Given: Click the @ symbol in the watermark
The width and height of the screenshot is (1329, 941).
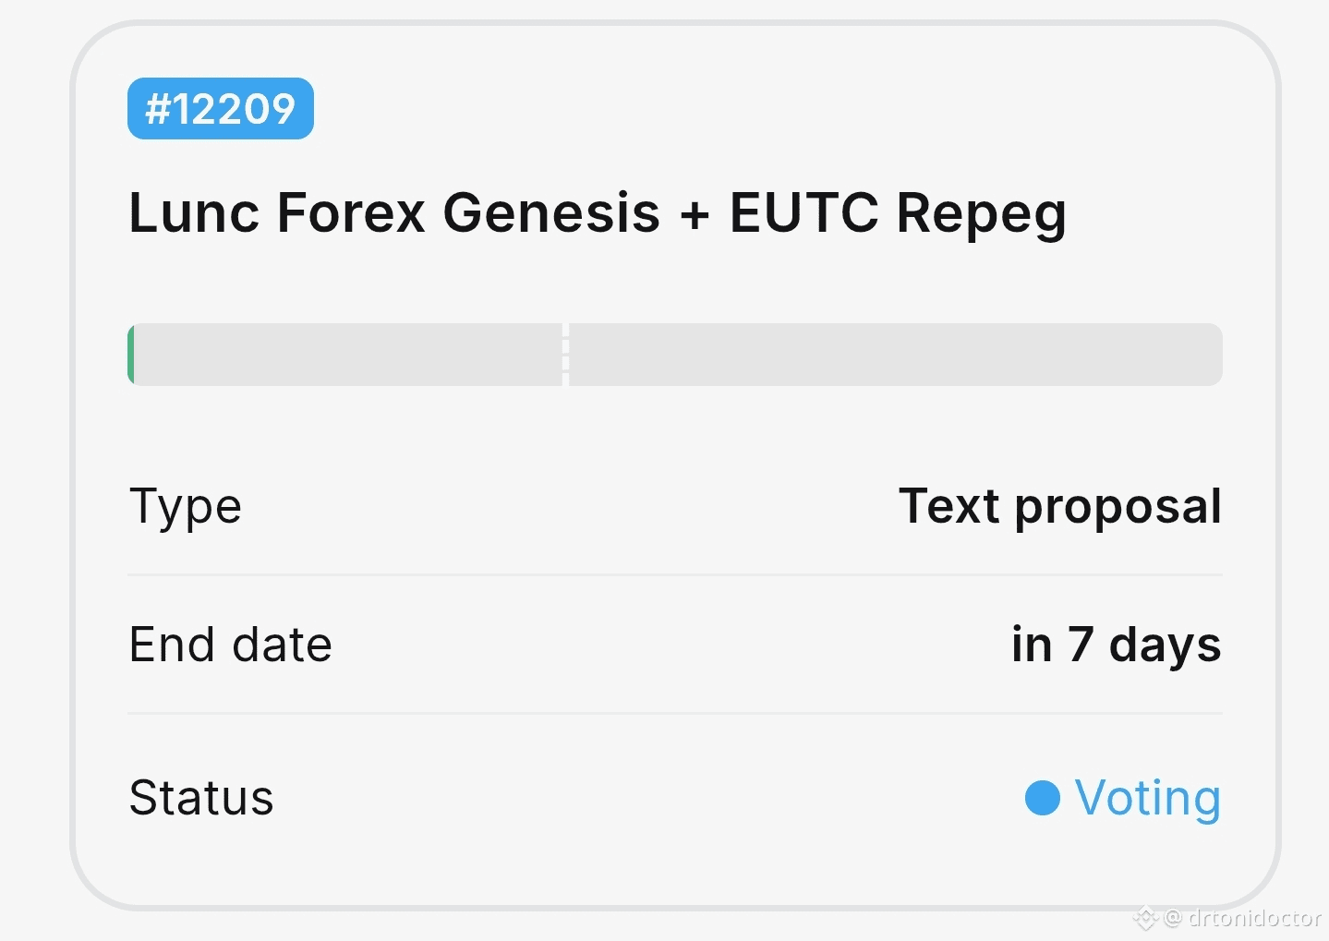Looking at the screenshot, I should (1173, 918).
